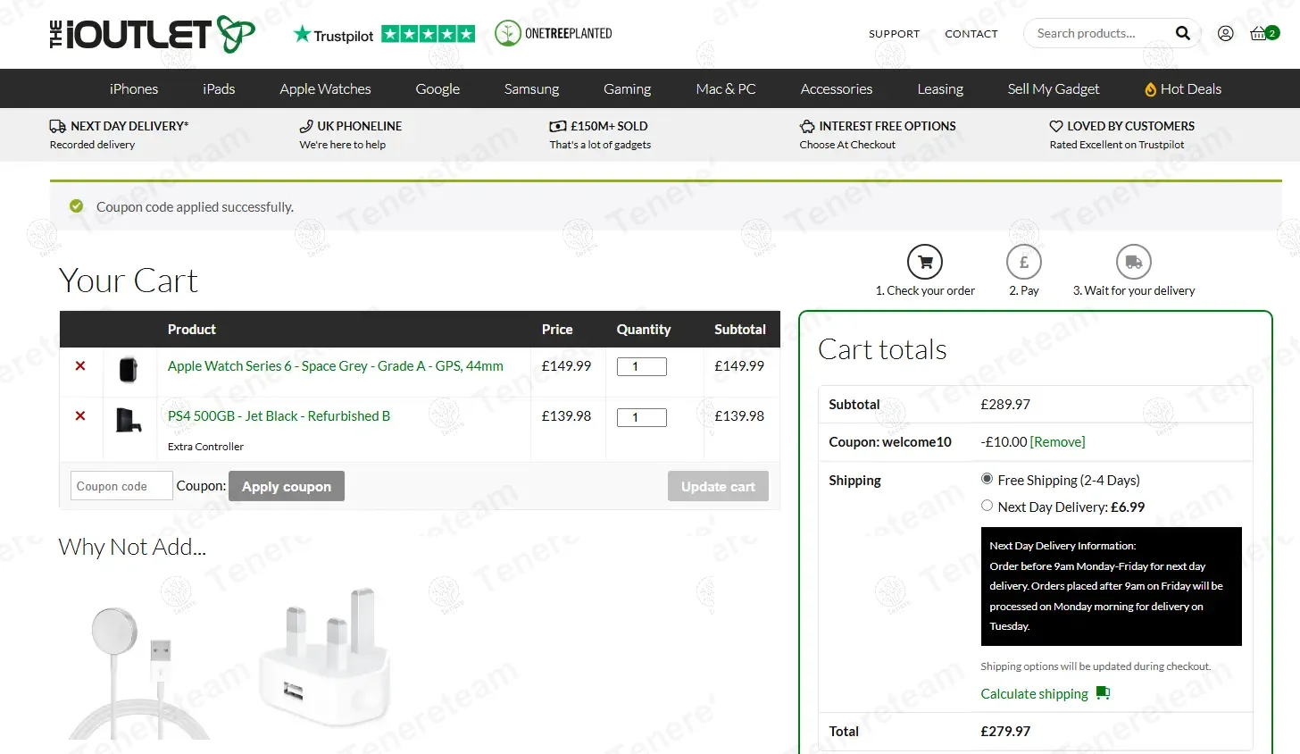Click the UK Phoneline phone icon
The height and width of the screenshot is (754, 1300).
click(x=306, y=126)
